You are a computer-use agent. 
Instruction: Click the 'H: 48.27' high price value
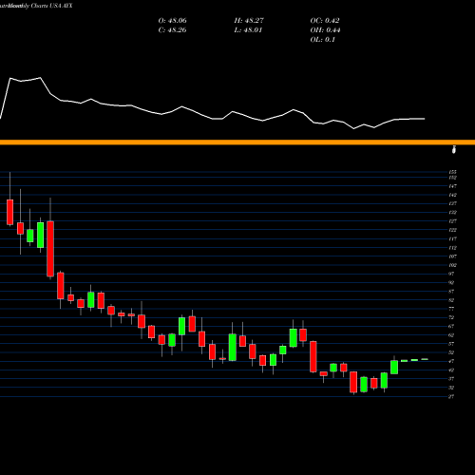(249, 21)
